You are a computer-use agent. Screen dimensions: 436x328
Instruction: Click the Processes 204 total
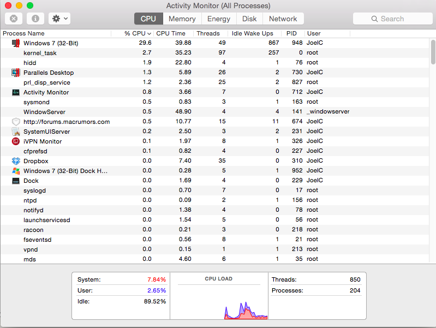(x=355, y=290)
